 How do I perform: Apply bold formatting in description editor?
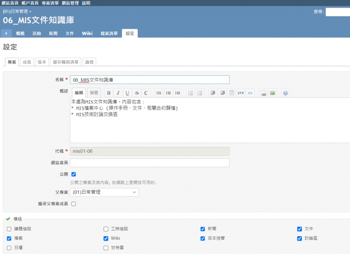click(x=108, y=93)
